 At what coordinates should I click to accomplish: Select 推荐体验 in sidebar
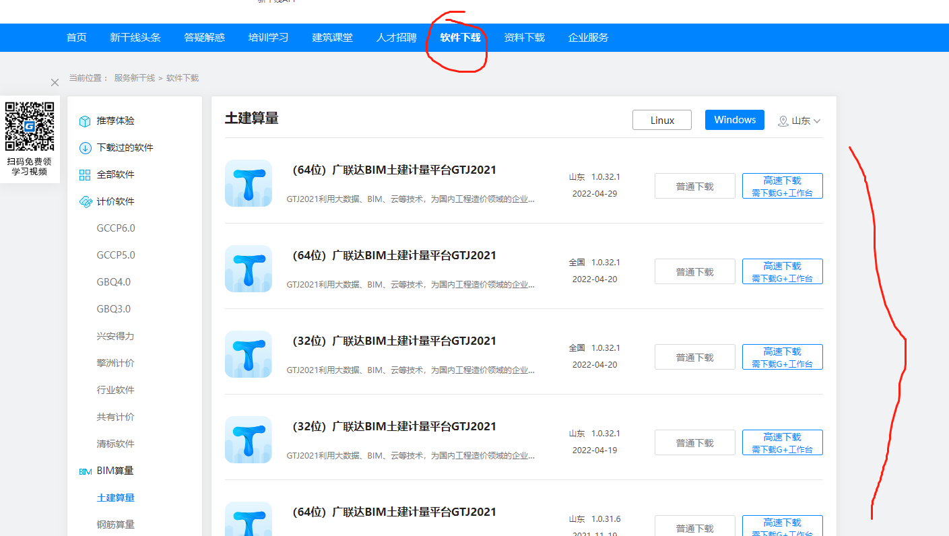116,121
